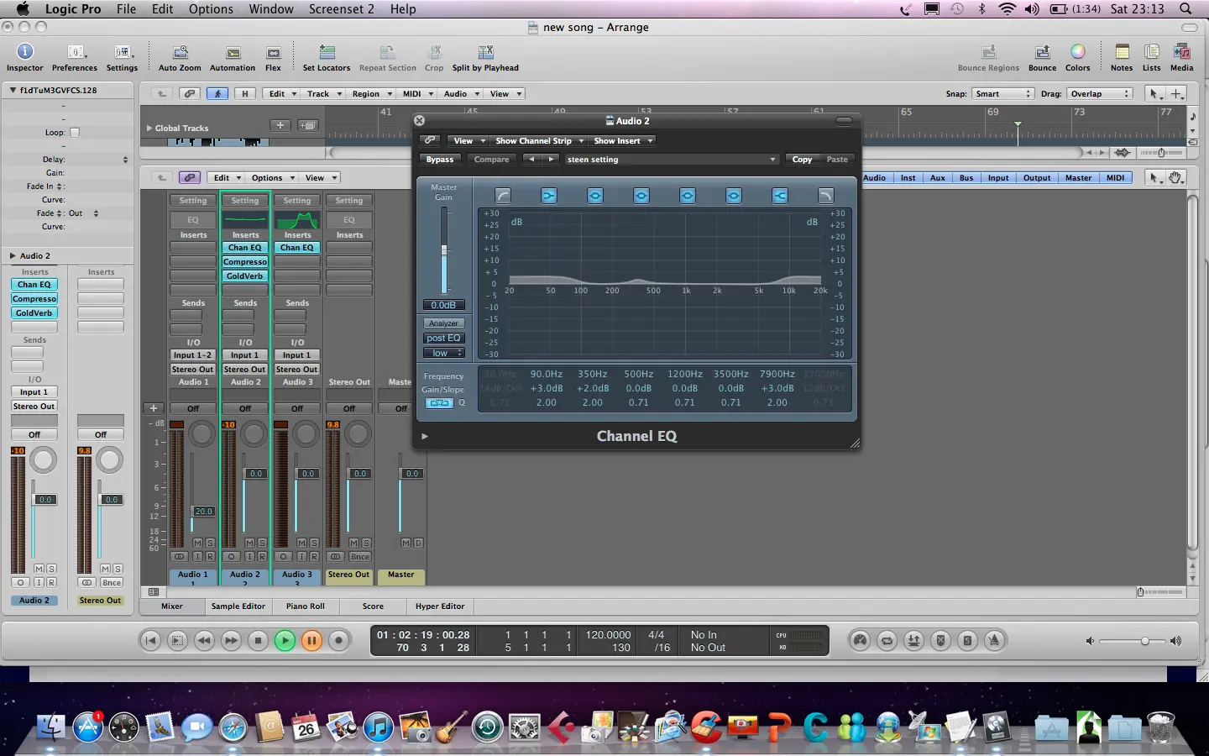Click the link icon in Channel EQ window
This screenshot has height=756, width=1209.
point(430,140)
